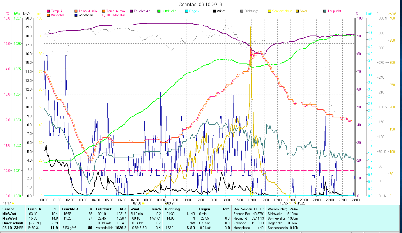Viewport: 402px width, 233px height.
Task: Click the average temperature value '12.29'
Action: 54,223
